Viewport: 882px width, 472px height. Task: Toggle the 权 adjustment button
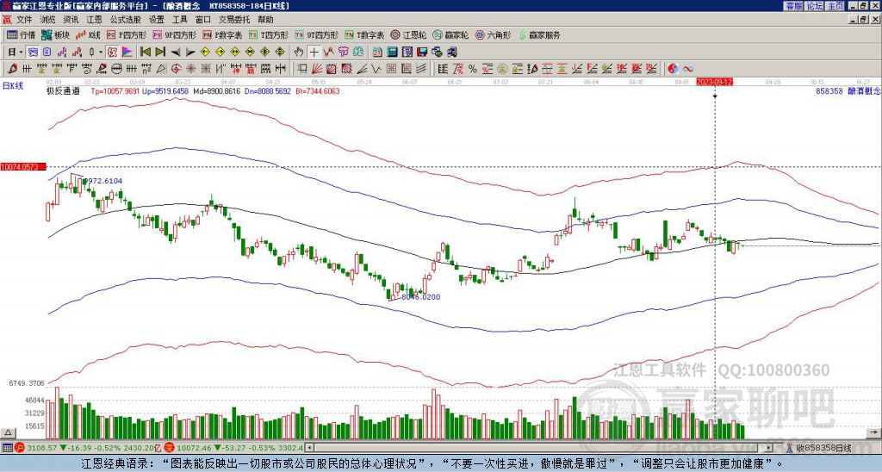tap(112, 53)
